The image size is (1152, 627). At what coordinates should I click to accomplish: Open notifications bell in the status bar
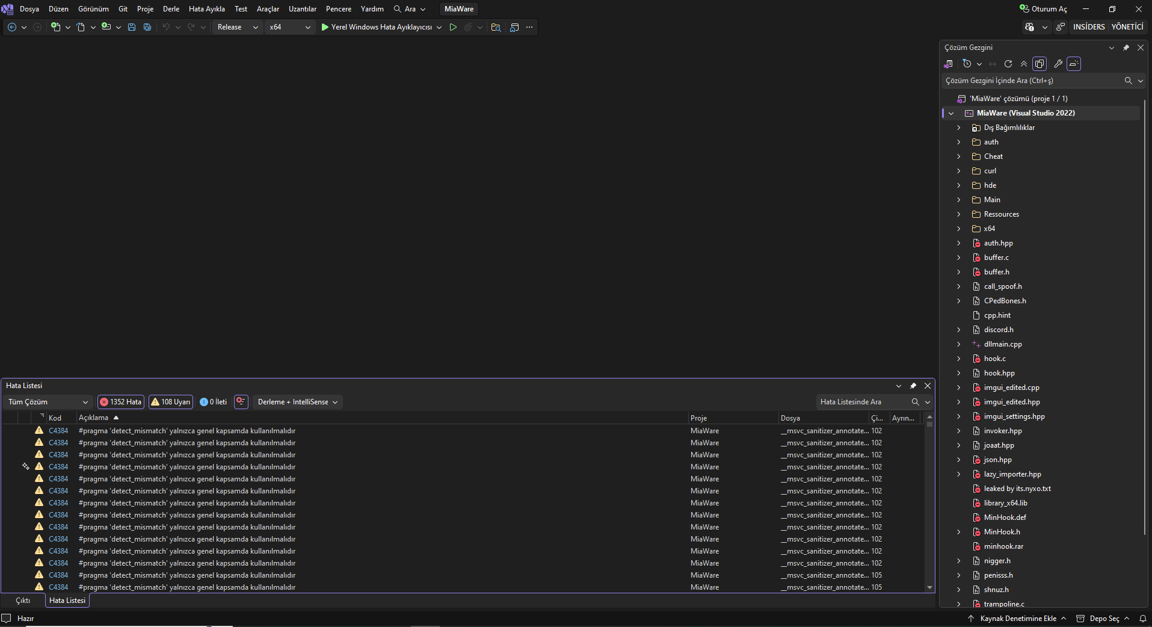click(x=1142, y=619)
